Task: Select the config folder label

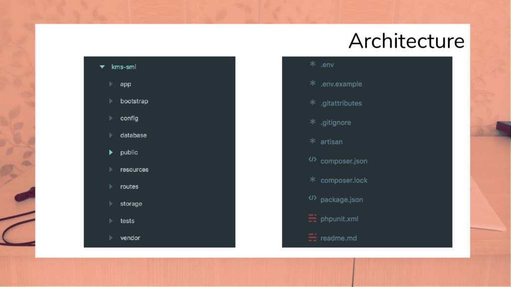Action: (129, 119)
